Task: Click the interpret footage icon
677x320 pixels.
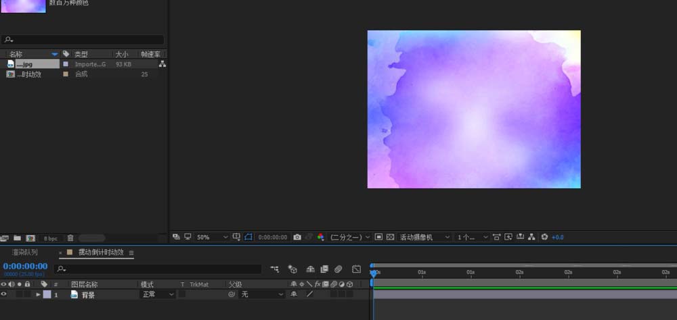Action: click(4, 238)
